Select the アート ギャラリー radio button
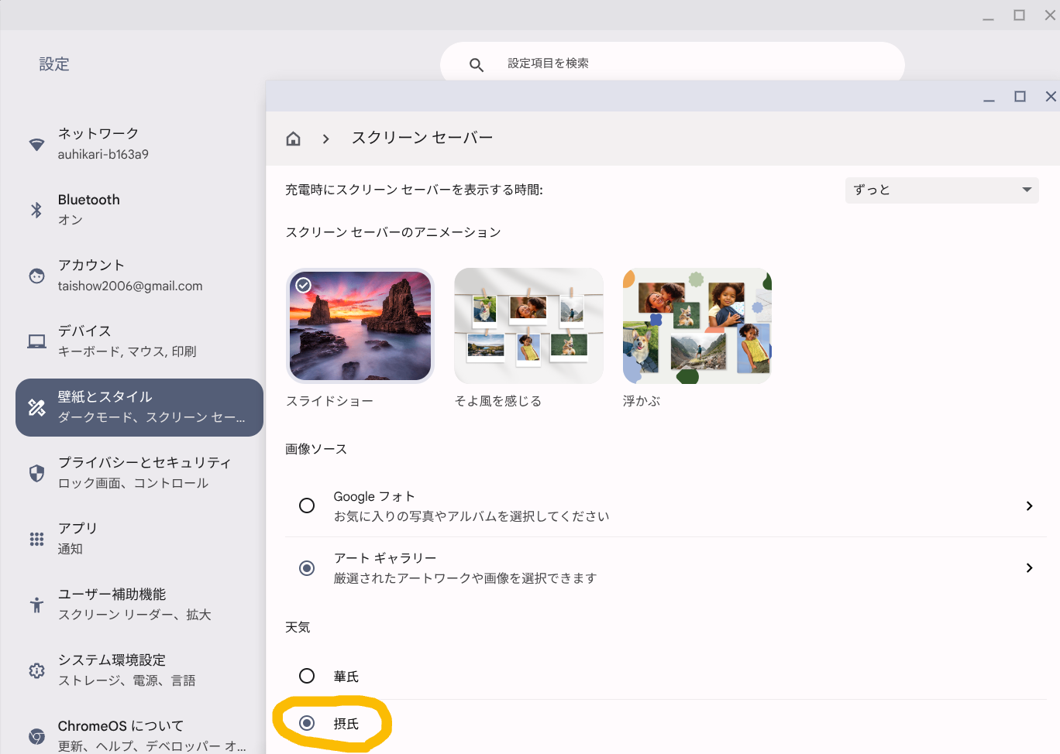The image size is (1060, 754). [307, 568]
